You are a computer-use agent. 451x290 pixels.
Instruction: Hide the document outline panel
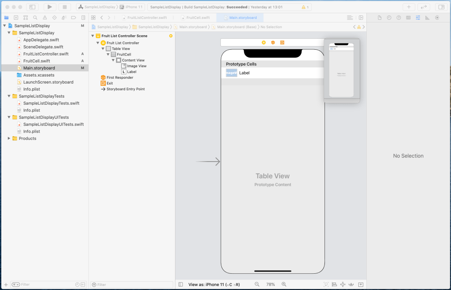[x=181, y=285]
